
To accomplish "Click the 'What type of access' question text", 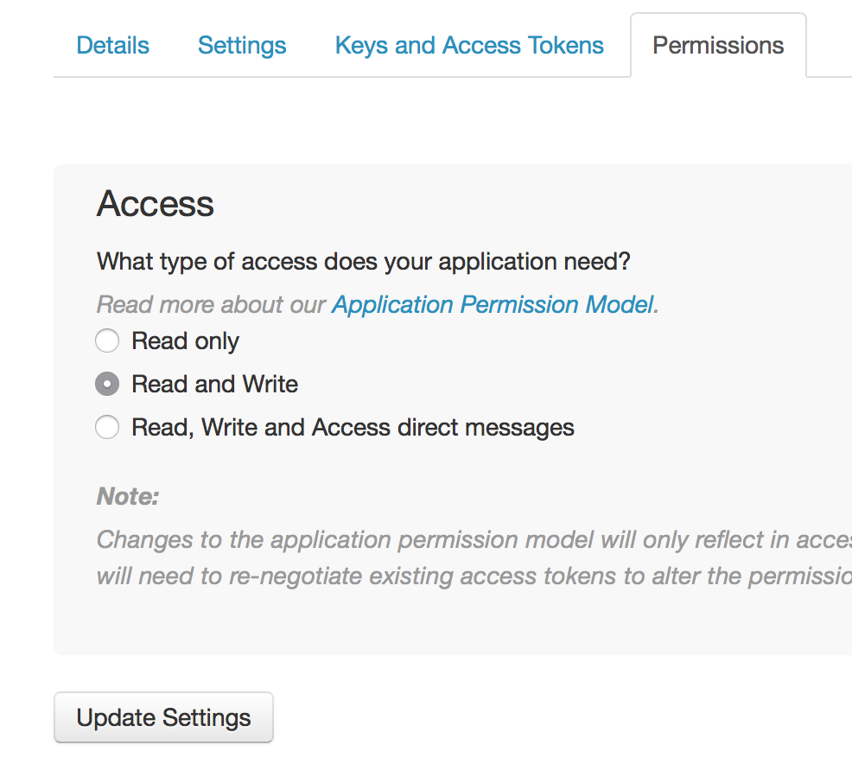I will click(364, 261).
